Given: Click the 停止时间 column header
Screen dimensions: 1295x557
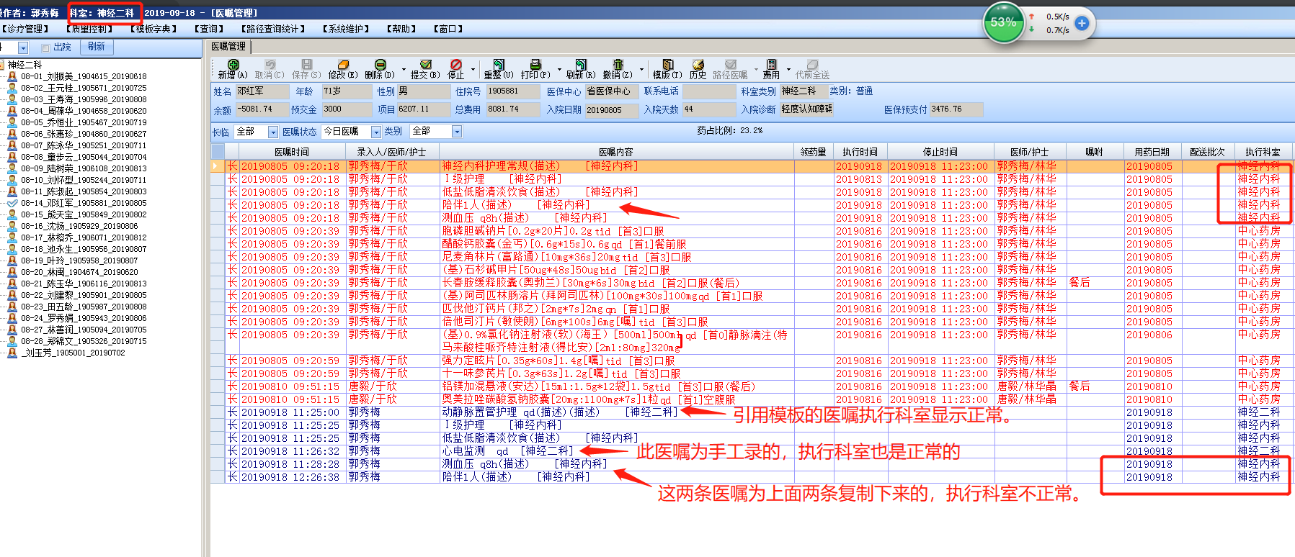Looking at the screenshot, I should [x=940, y=152].
